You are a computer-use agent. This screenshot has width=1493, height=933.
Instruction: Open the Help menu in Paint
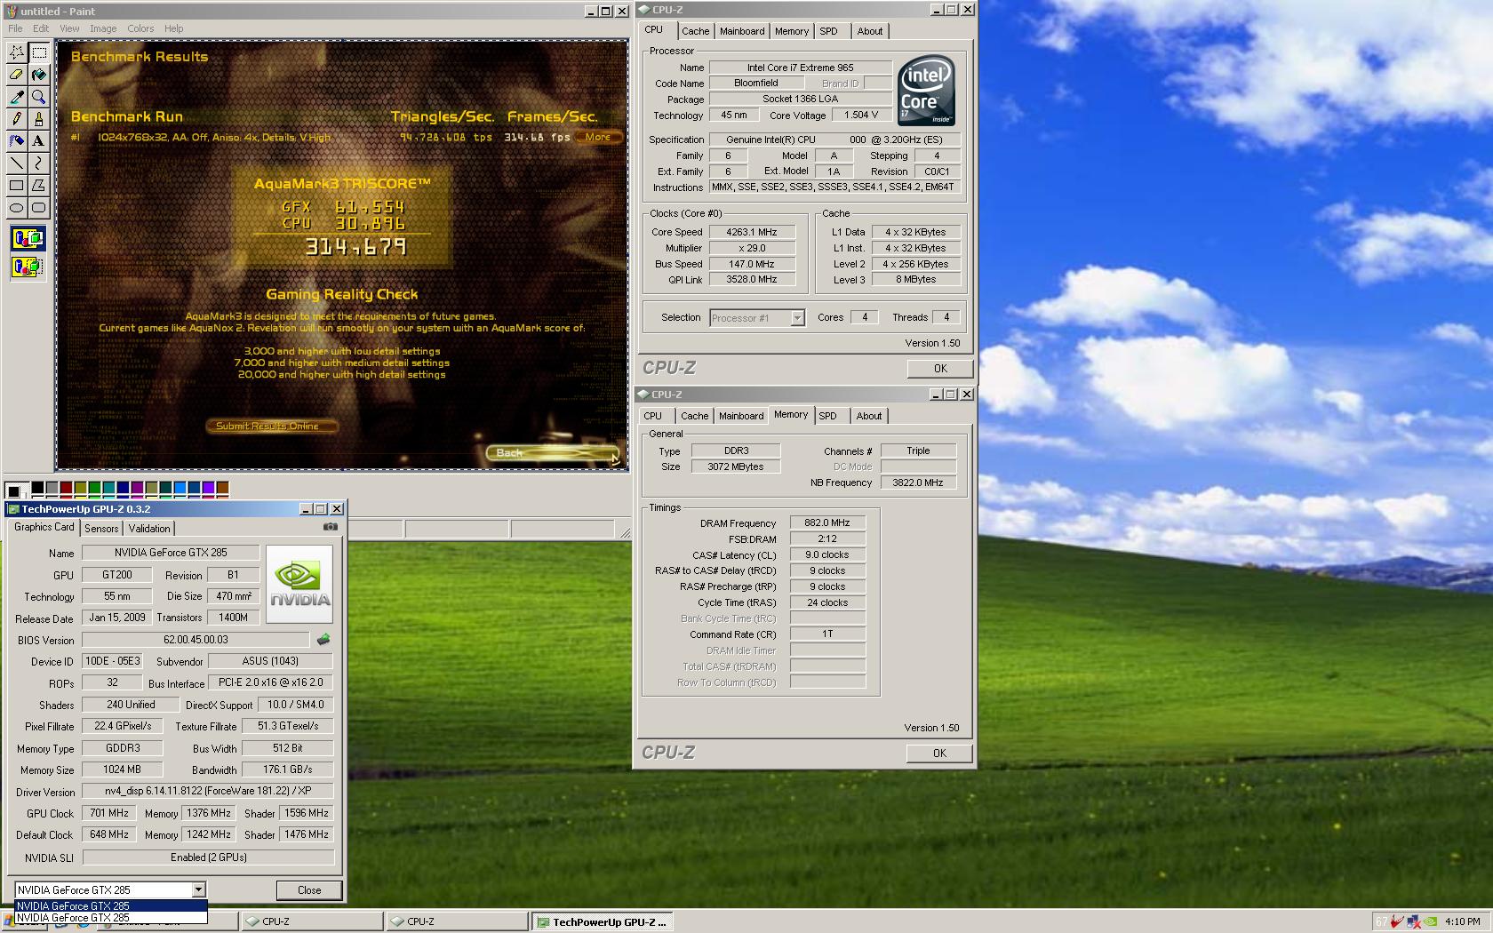174,28
